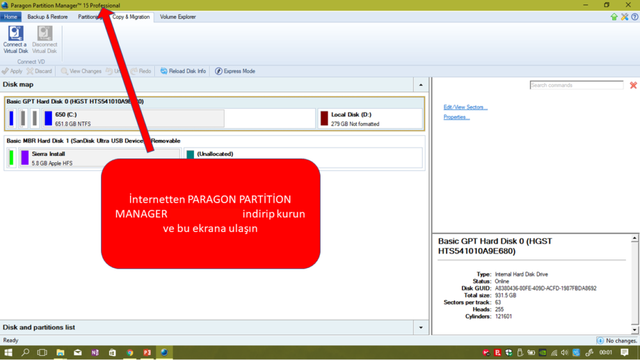Open the settings tools icon

coord(625,17)
